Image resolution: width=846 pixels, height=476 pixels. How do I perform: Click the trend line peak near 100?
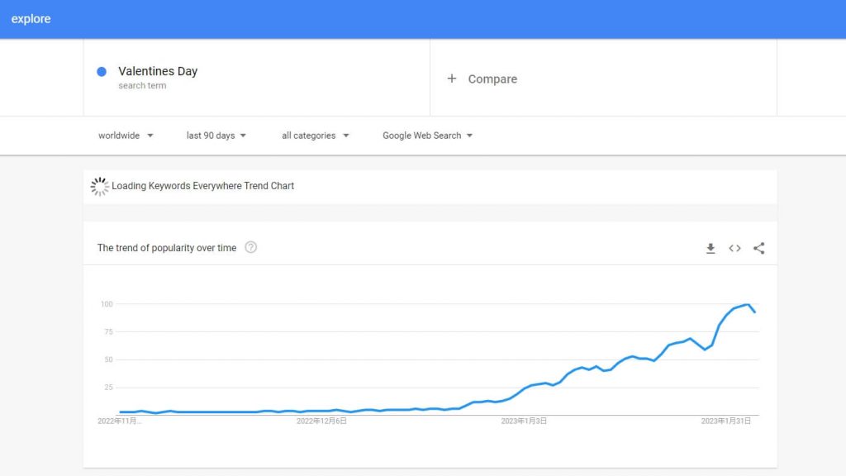(x=747, y=305)
